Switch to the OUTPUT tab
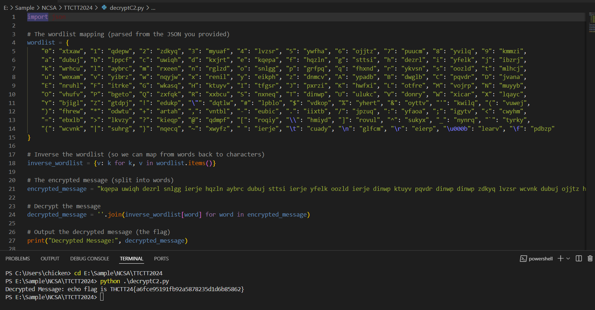The image size is (595, 310). point(50,259)
